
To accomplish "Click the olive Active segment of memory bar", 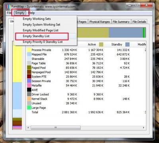I will pyautogui.click(x=93, y=32).
